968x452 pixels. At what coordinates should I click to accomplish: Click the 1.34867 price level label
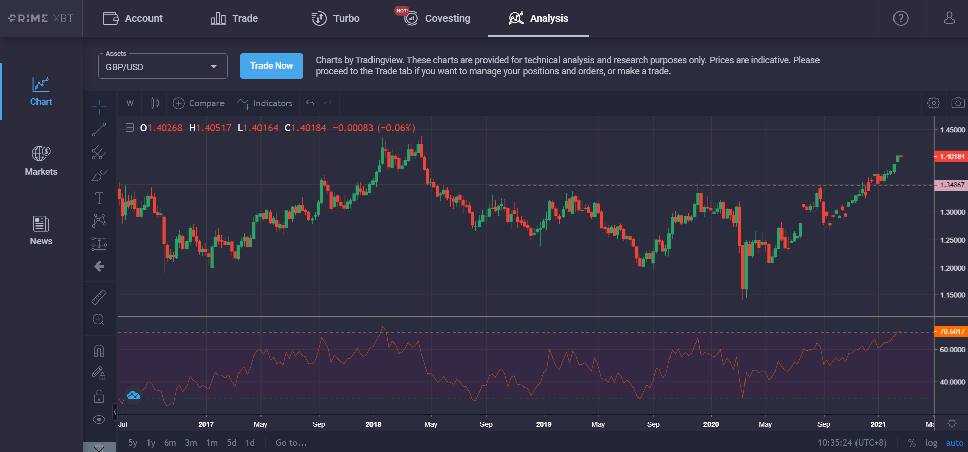click(951, 185)
